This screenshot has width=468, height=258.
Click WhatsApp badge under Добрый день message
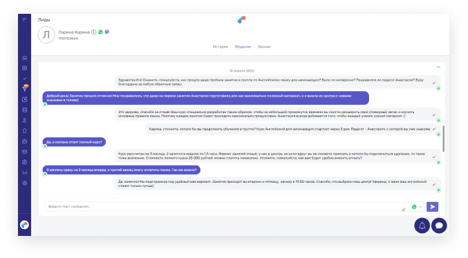pyautogui.click(x=45, y=105)
